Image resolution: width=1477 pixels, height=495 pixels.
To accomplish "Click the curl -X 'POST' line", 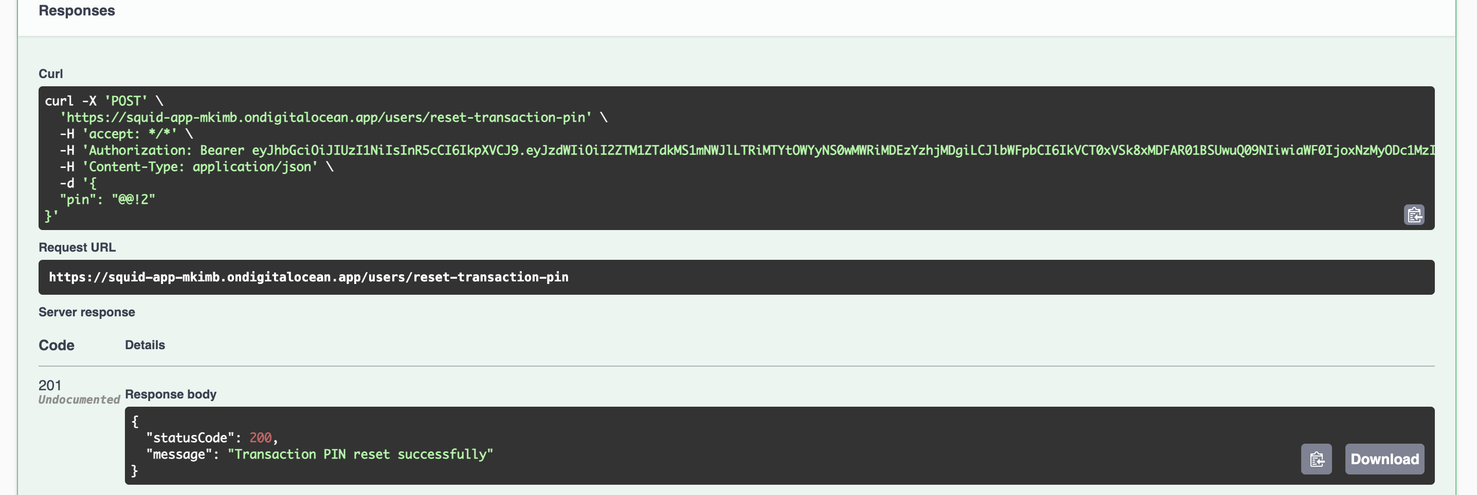I will pyautogui.click(x=104, y=101).
